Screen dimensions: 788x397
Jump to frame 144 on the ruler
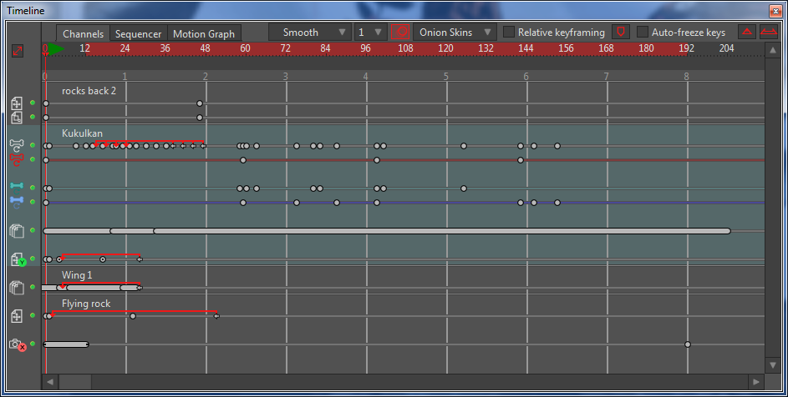[x=526, y=48]
